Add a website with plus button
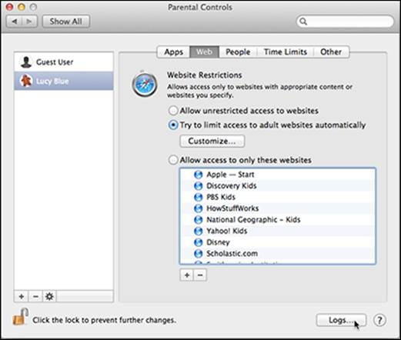The width and height of the screenshot is (401, 340). (x=187, y=275)
